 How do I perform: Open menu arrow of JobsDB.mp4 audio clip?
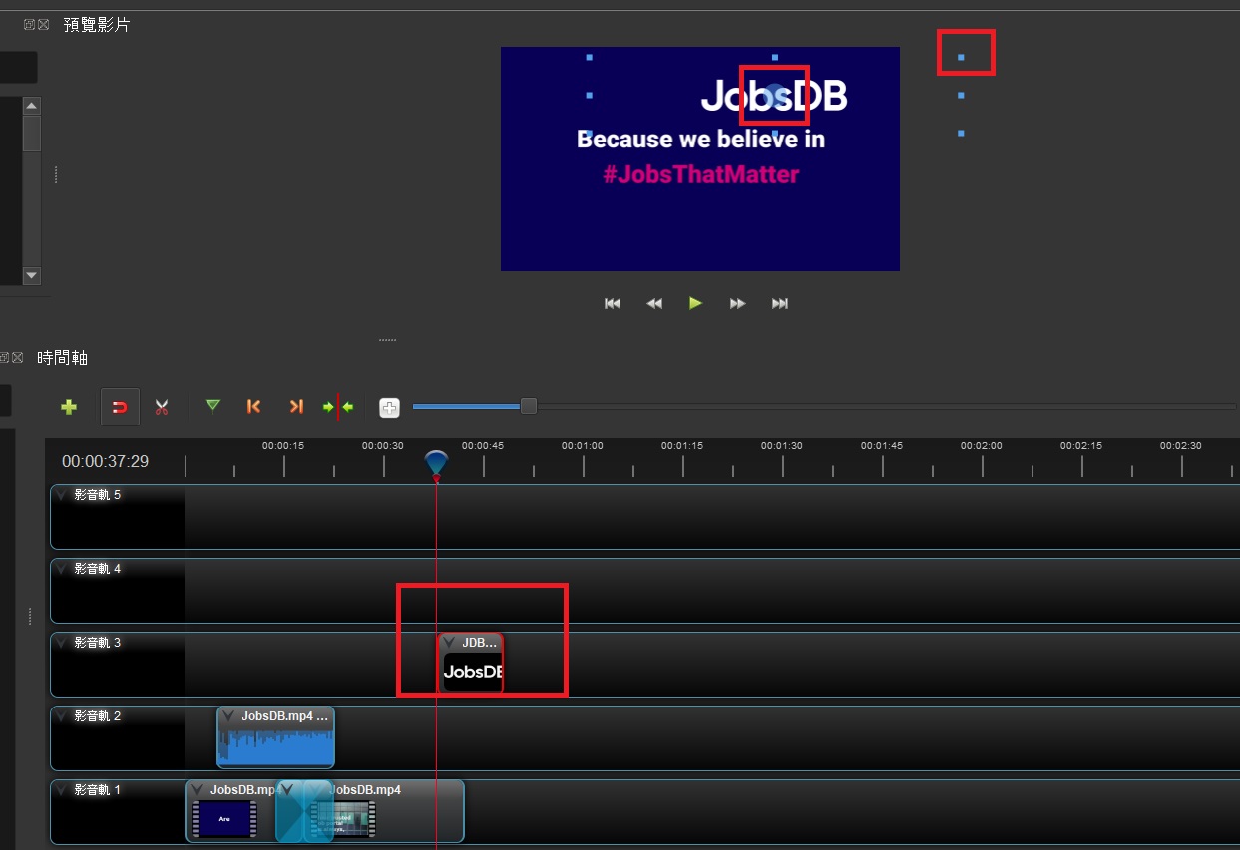(228, 716)
